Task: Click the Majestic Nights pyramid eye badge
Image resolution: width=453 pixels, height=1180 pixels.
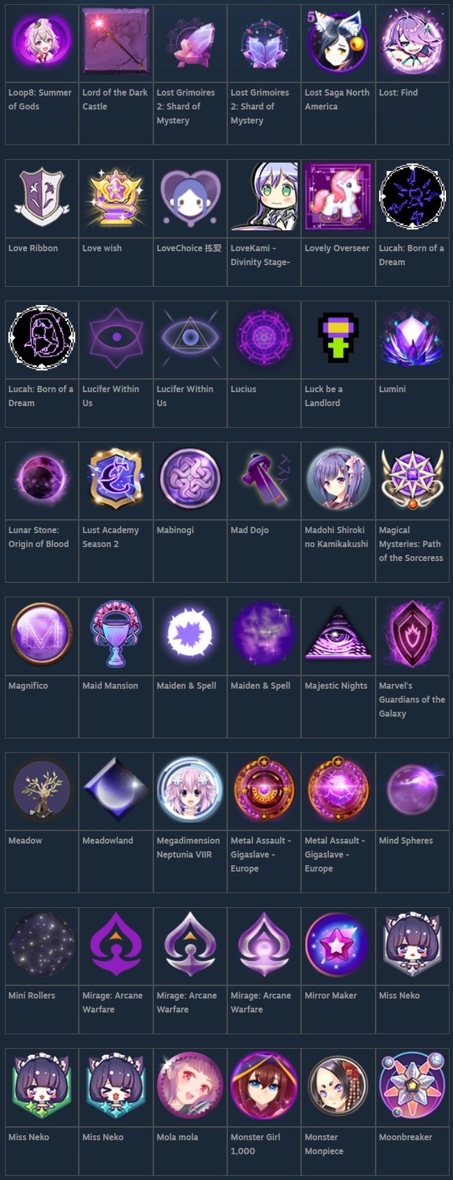Action: pyautogui.click(x=338, y=634)
